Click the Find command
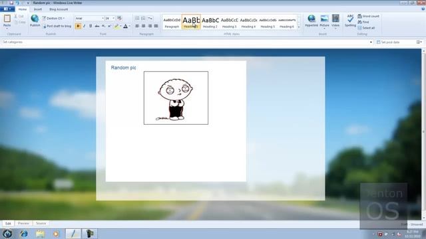This screenshot has height=239, width=426. (363, 22)
